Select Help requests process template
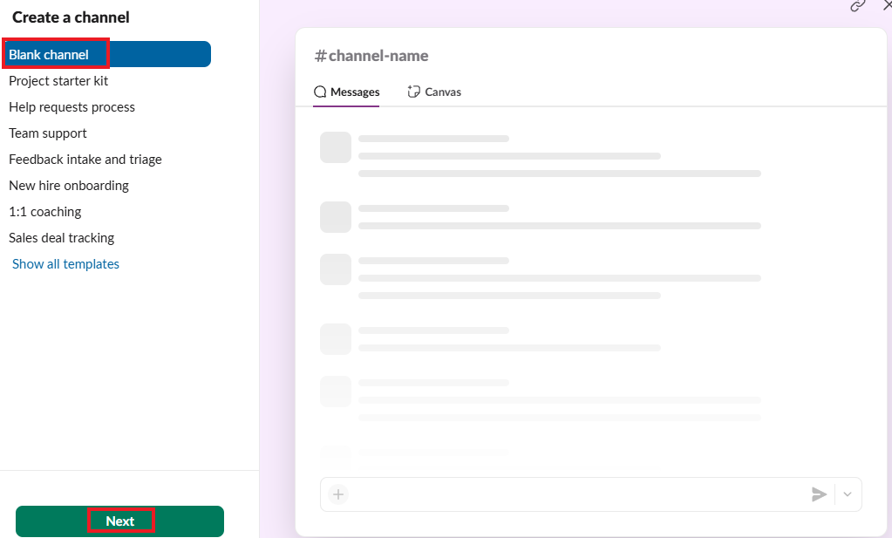The width and height of the screenshot is (892, 538). click(71, 106)
